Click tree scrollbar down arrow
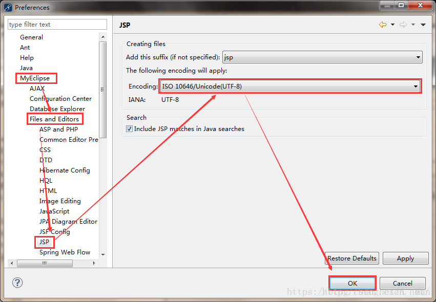The image size is (436, 302). click(103, 254)
